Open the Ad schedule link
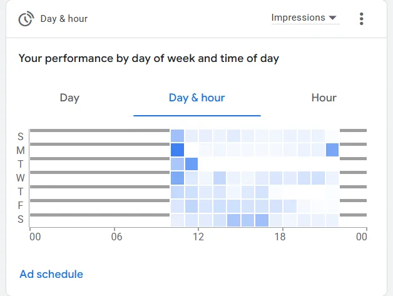The width and height of the screenshot is (393, 296). click(x=51, y=274)
